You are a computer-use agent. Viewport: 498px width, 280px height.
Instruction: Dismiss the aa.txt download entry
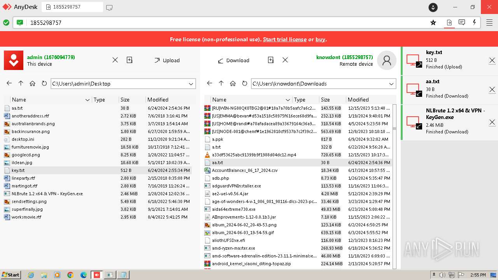(x=492, y=89)
